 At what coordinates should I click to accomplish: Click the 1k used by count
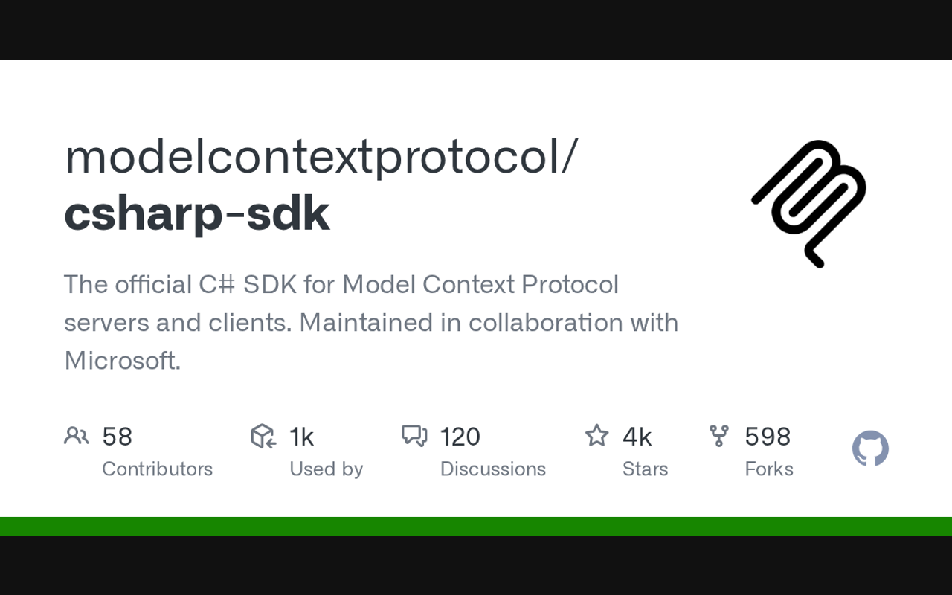click(x=302, y=437)
